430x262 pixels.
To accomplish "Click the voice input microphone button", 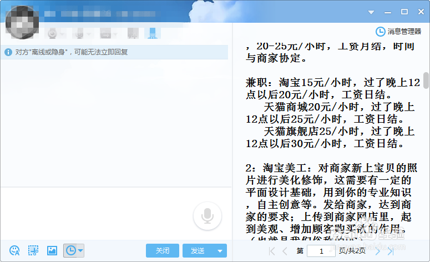I will click(x=208, y=216).
